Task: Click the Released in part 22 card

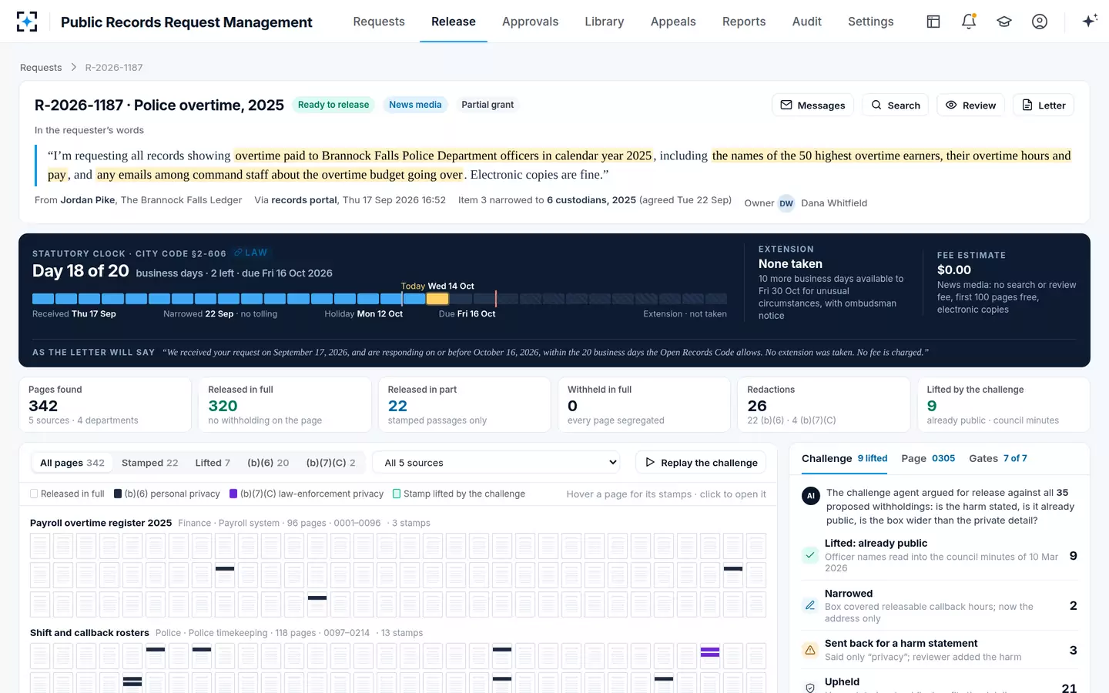Action: coord(464,404)
